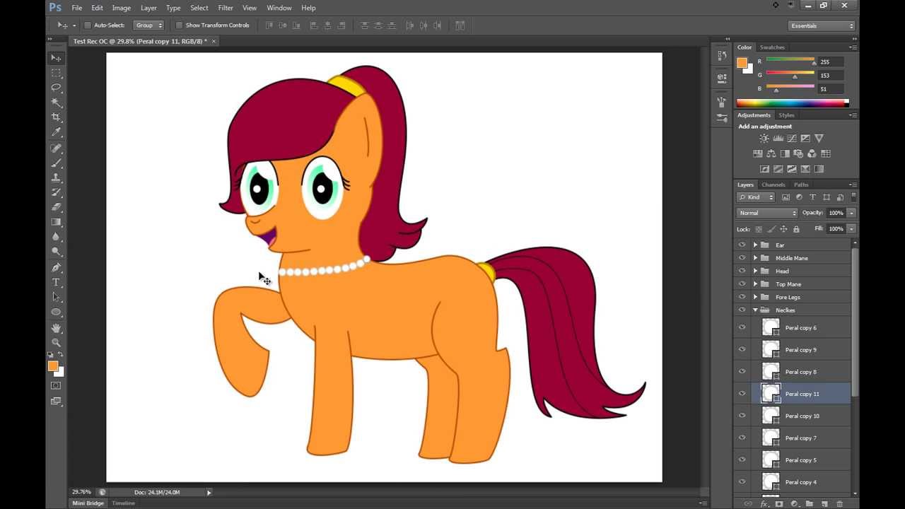
Task: Hide the Fore Legs group
Action: tap(742, 297)
